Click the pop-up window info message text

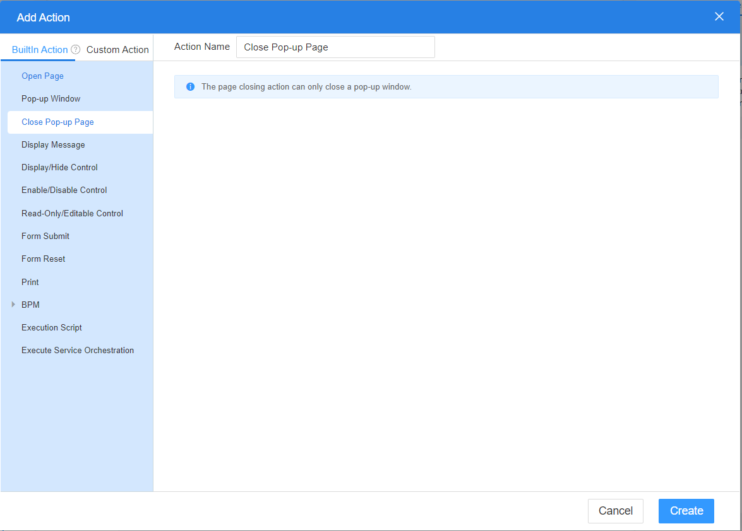click(x=306, y=87)
